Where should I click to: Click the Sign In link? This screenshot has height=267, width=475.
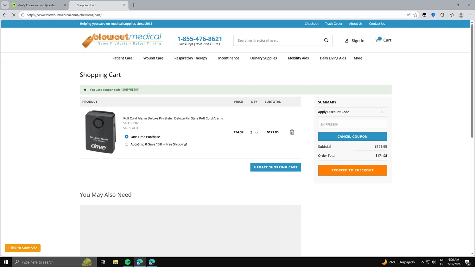click(x=358, y=41)
